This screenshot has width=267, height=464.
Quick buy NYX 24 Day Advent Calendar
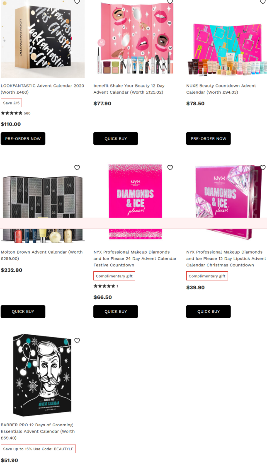[116, 312]
